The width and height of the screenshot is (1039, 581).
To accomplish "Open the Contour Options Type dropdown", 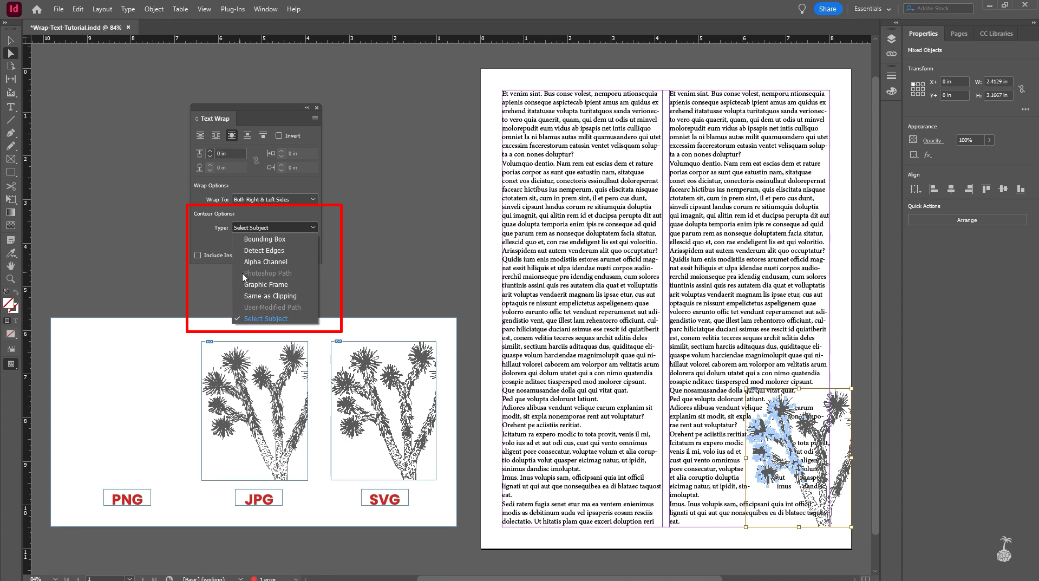I will point(274,227).
